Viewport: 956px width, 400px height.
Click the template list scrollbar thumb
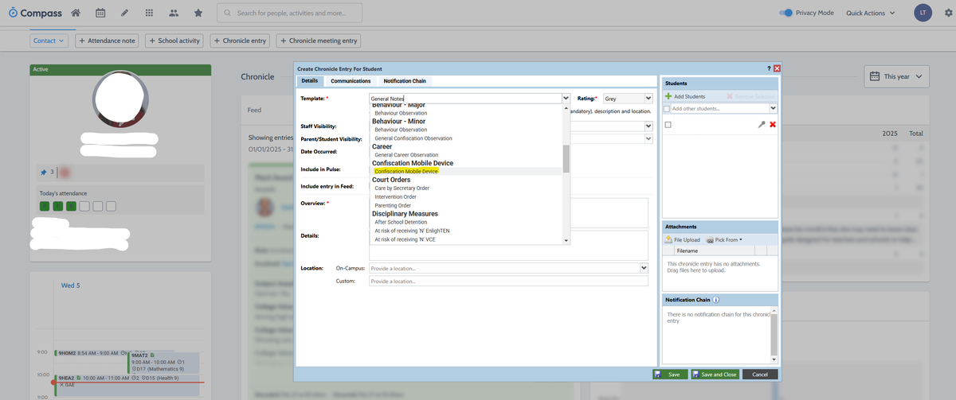[x=566, y=158]
